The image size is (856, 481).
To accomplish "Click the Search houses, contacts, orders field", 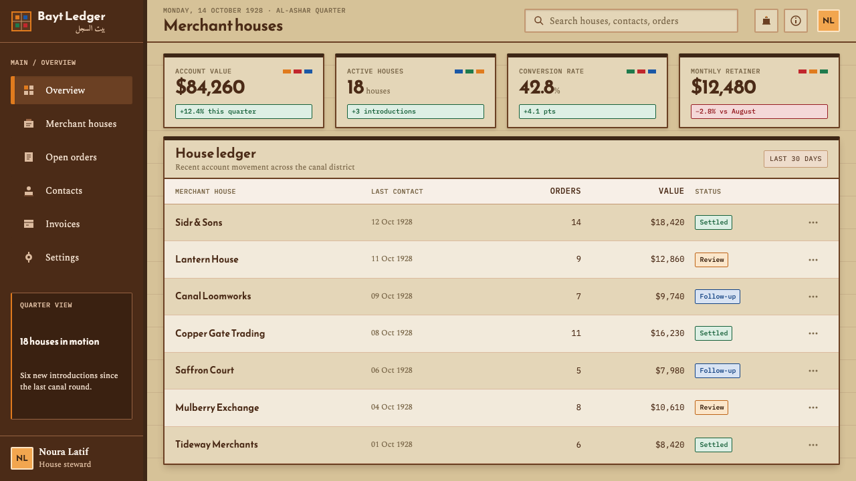I will [631, 21].
